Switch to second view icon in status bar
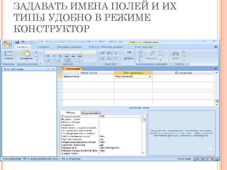The height and width of the screenshot is (170, 227). coord(202,159)
